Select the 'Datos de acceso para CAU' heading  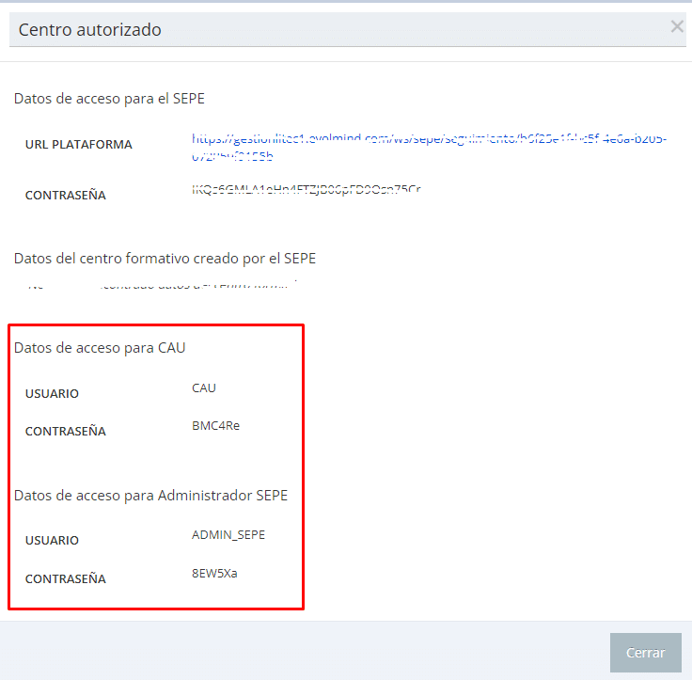click(x=100, y=348)
